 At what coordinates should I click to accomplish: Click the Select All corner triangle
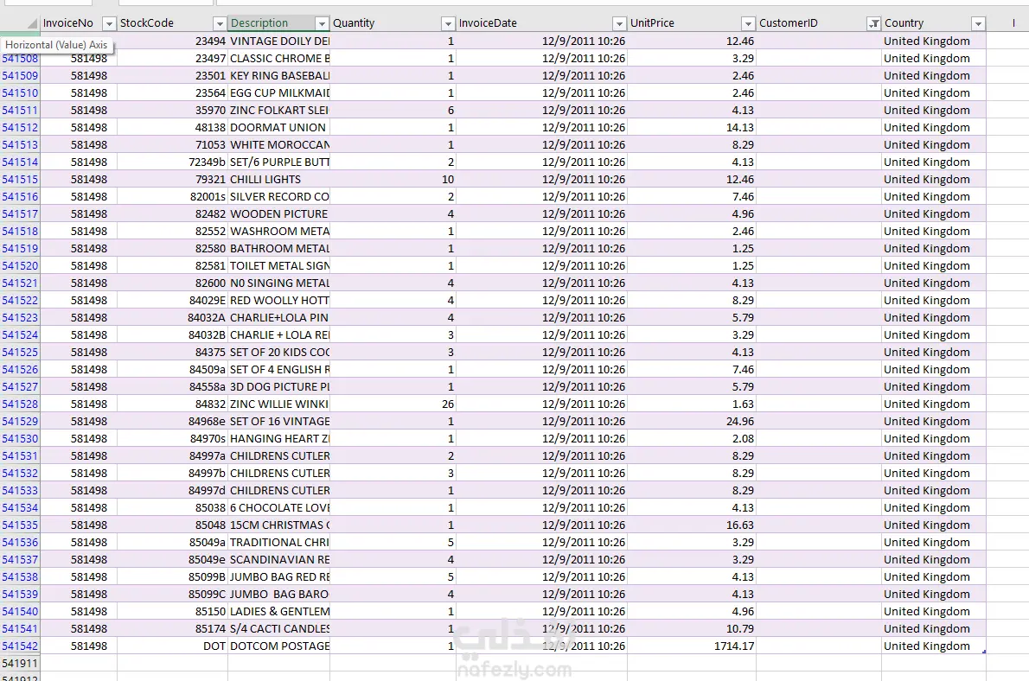tap(31, 23)
